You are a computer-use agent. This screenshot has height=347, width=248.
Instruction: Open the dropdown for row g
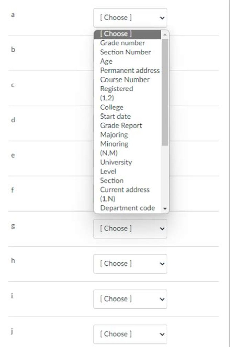pos(130,229)
